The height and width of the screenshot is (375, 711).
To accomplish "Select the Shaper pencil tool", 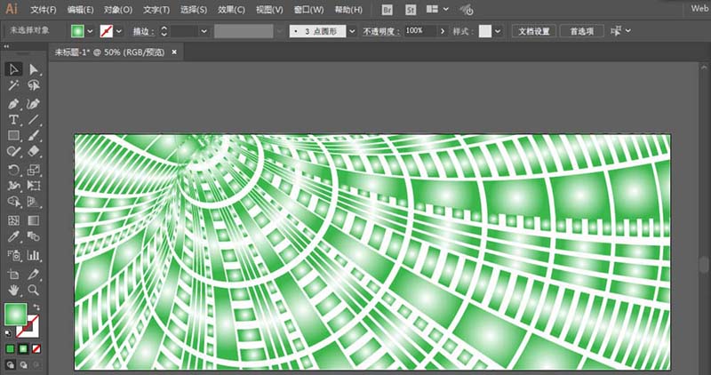I will tap(13, 151).
